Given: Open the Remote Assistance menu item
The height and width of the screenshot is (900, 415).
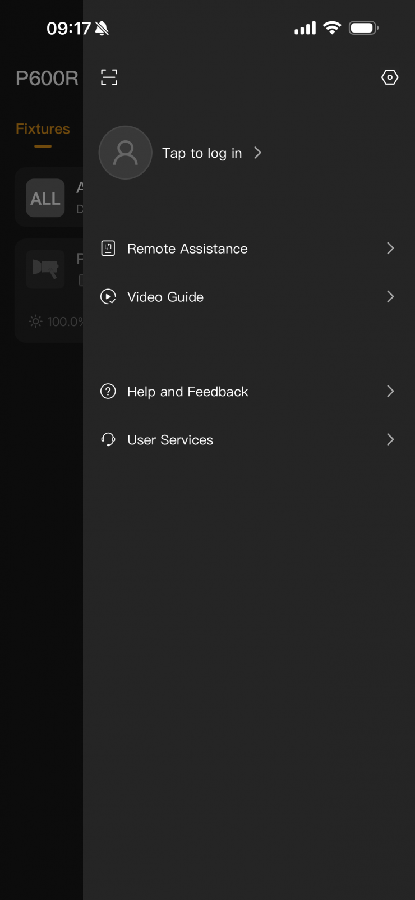Looking at the screenshot, I should pos(187,249).
